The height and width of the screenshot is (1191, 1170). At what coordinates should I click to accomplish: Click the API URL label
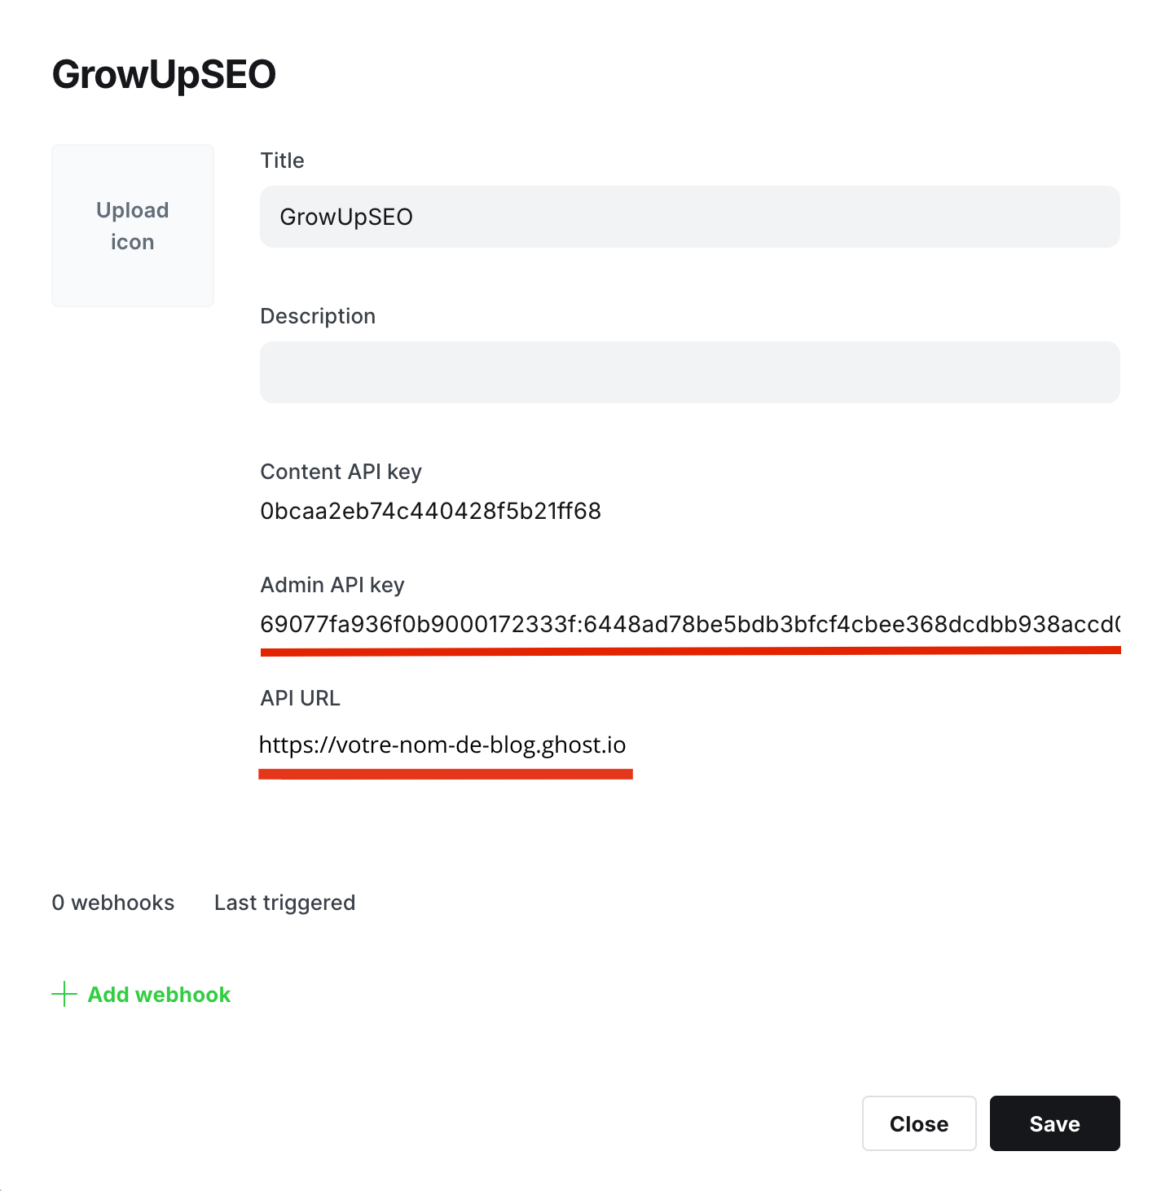pos(300,698)
